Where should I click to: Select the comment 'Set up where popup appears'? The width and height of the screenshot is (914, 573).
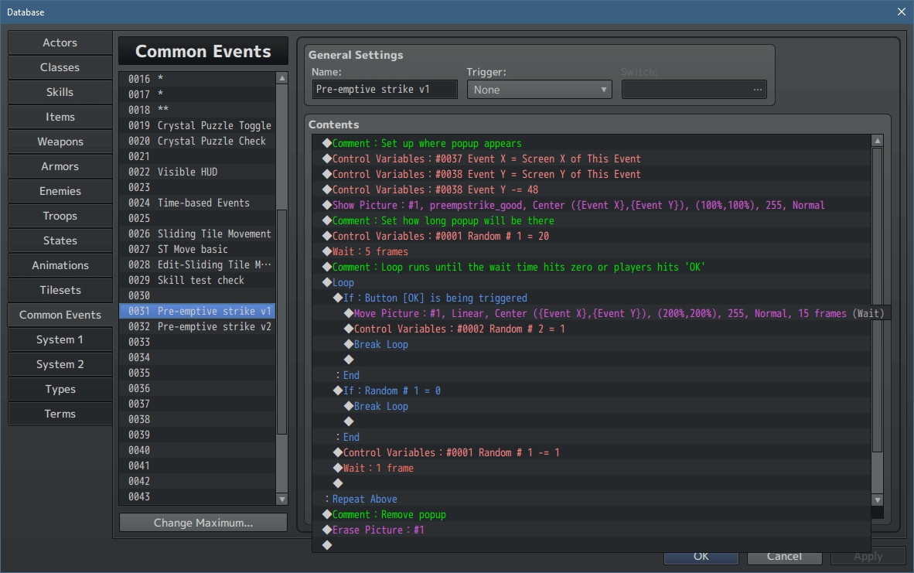pos(591,143)
